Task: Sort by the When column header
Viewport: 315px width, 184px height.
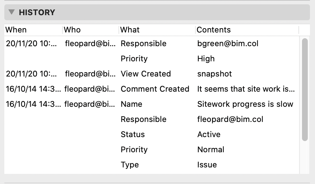Action: point(16,30)
